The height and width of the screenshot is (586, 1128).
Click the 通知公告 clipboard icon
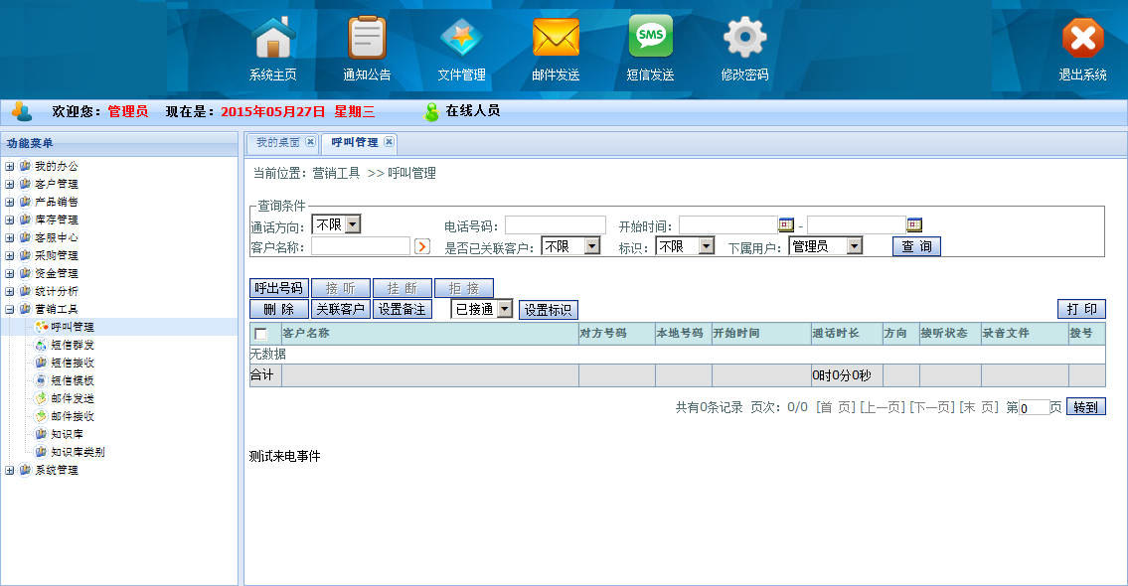click(367, 40)
